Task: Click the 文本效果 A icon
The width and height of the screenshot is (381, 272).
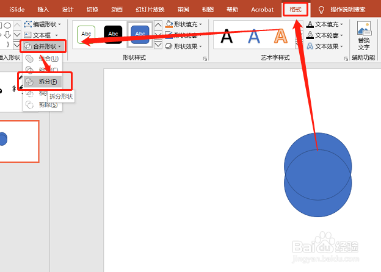Action: point(310,46)
